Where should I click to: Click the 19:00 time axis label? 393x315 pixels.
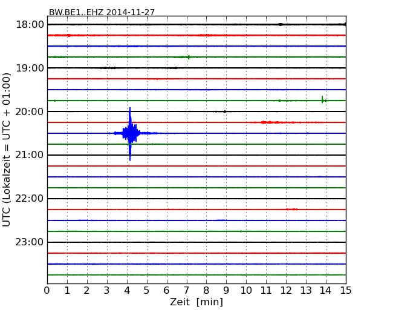point(30,68)
